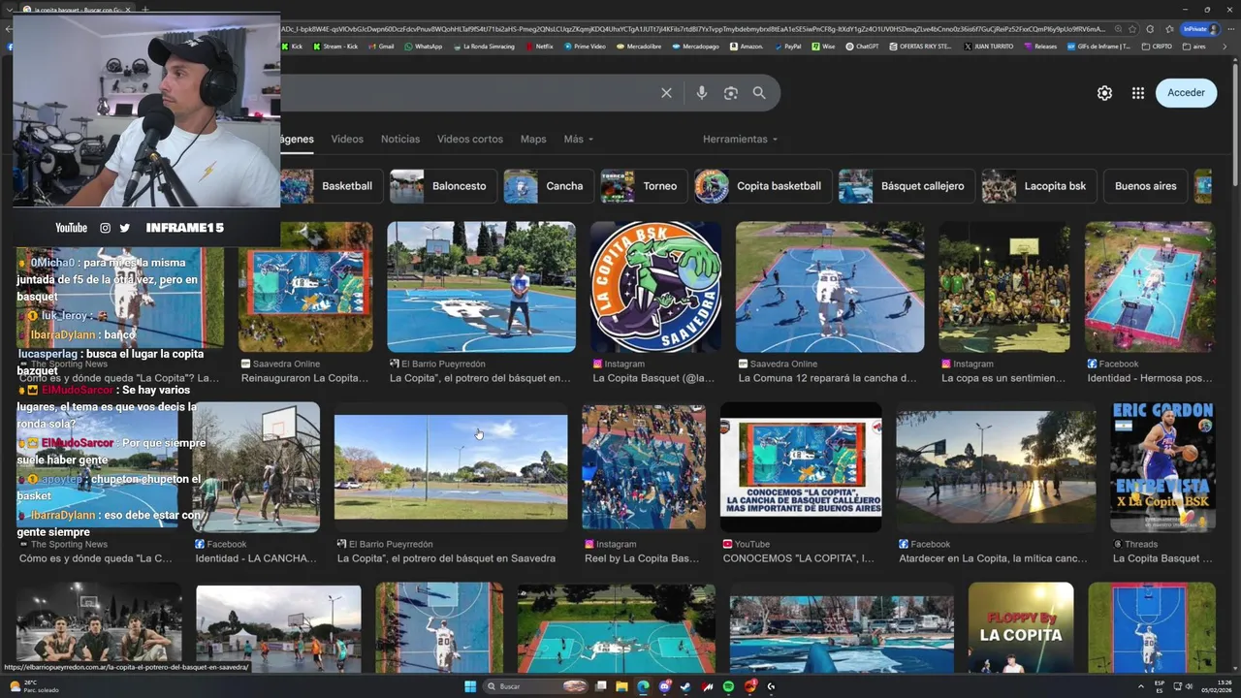1241x698 pixels.
Task: Select the Cancha filter chip
Action: coord(549,186)
